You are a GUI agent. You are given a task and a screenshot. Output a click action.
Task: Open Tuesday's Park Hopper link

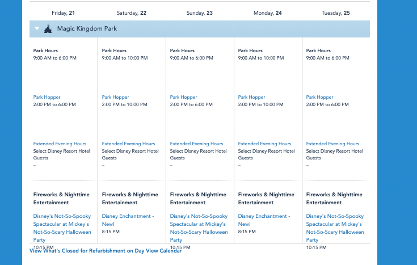point(319,97)
